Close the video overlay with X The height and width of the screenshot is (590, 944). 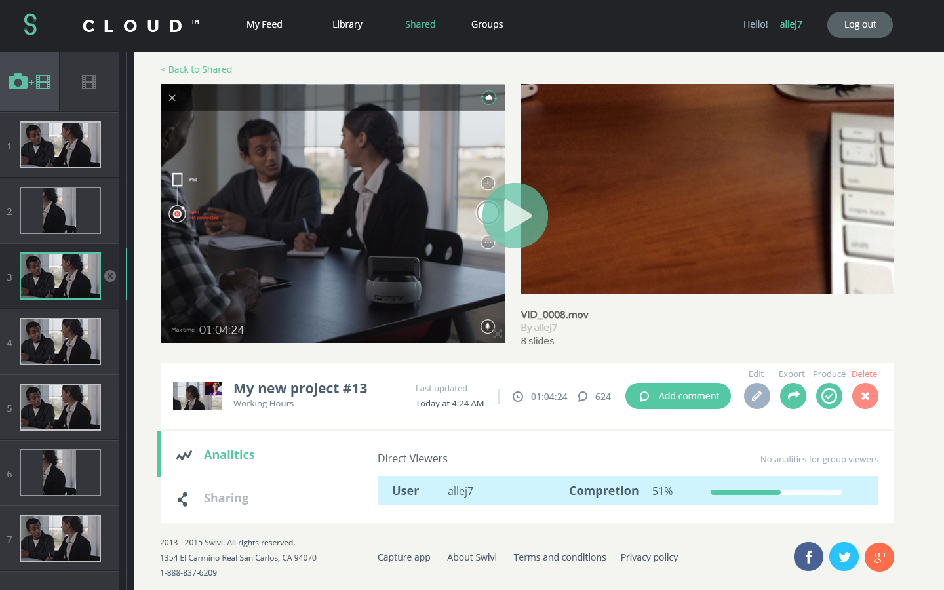click(x=172, y=98)
